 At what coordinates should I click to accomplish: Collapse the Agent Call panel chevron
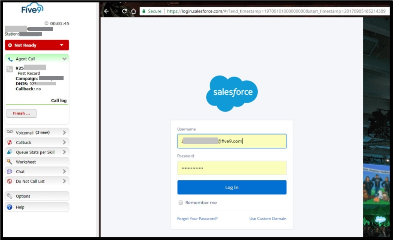coord(64,59)
